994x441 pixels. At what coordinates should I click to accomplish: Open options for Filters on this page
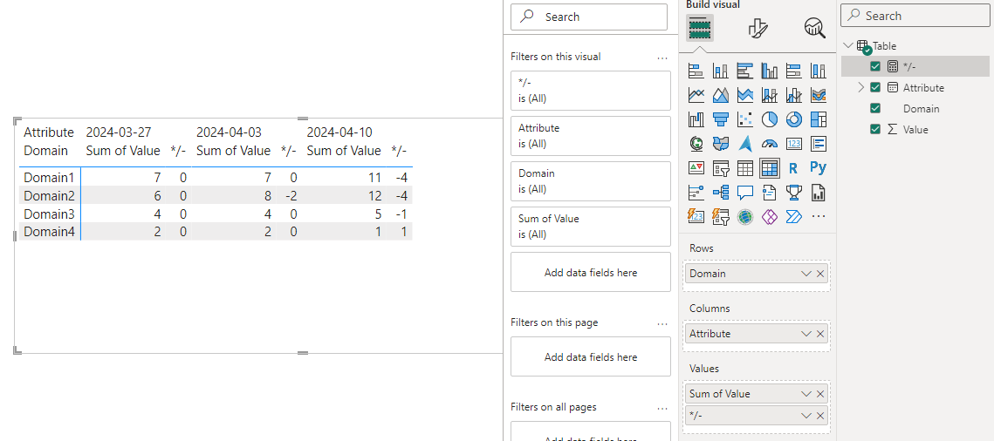click(x=662, y=323)
